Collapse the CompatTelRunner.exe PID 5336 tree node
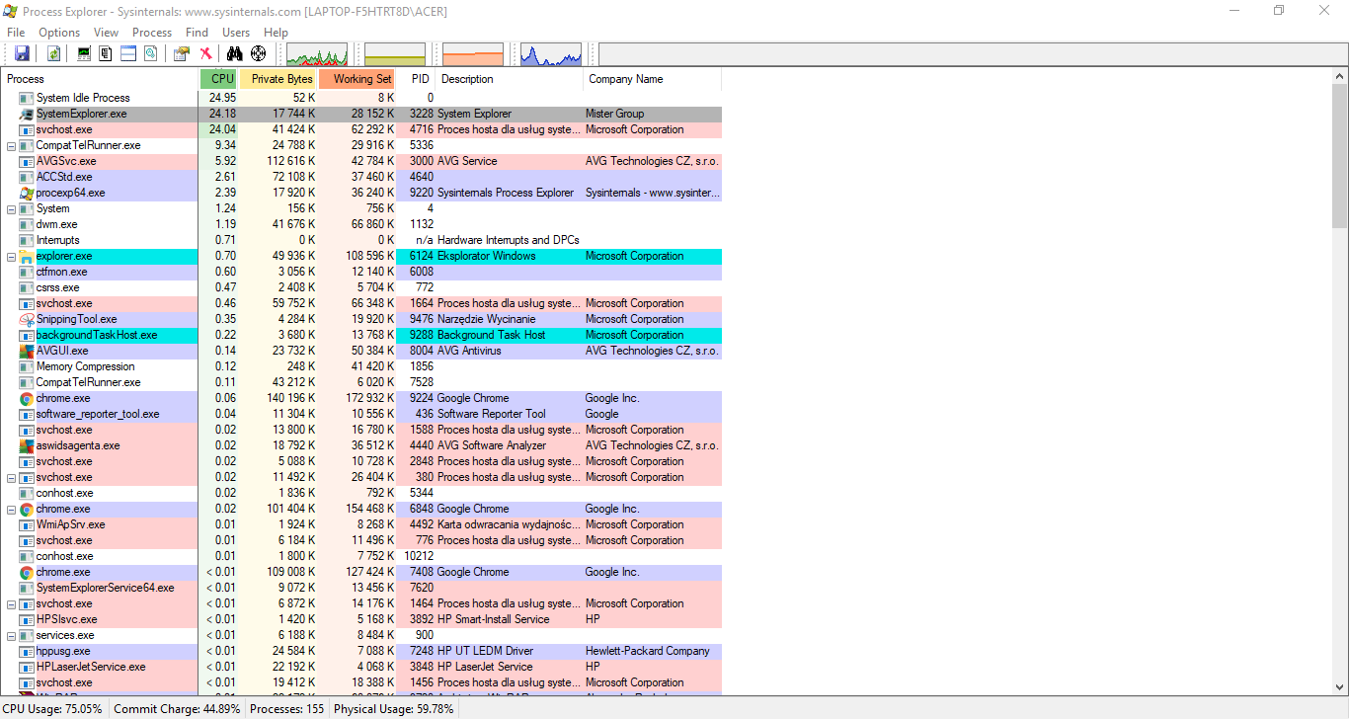Screen dimensions: 1349x719 pos(11,145)
